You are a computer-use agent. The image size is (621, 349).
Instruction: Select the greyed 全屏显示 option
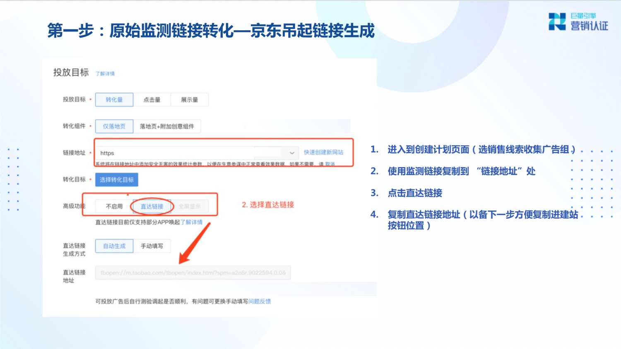pos(190,206)
